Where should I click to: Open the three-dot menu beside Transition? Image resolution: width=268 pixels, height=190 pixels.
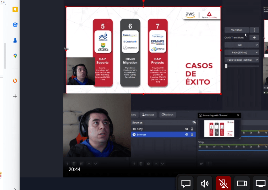[254, 30]
